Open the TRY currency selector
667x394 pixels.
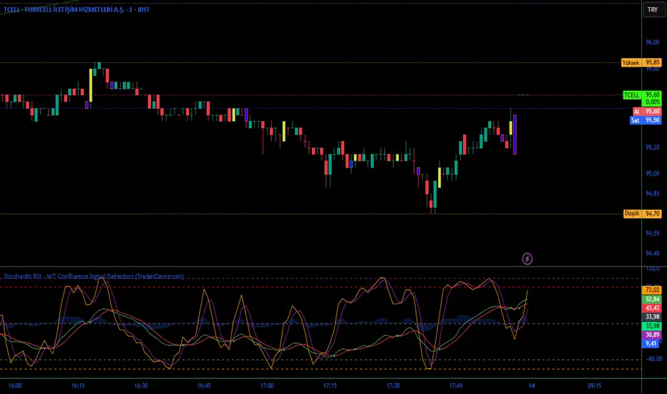(652, 9)
